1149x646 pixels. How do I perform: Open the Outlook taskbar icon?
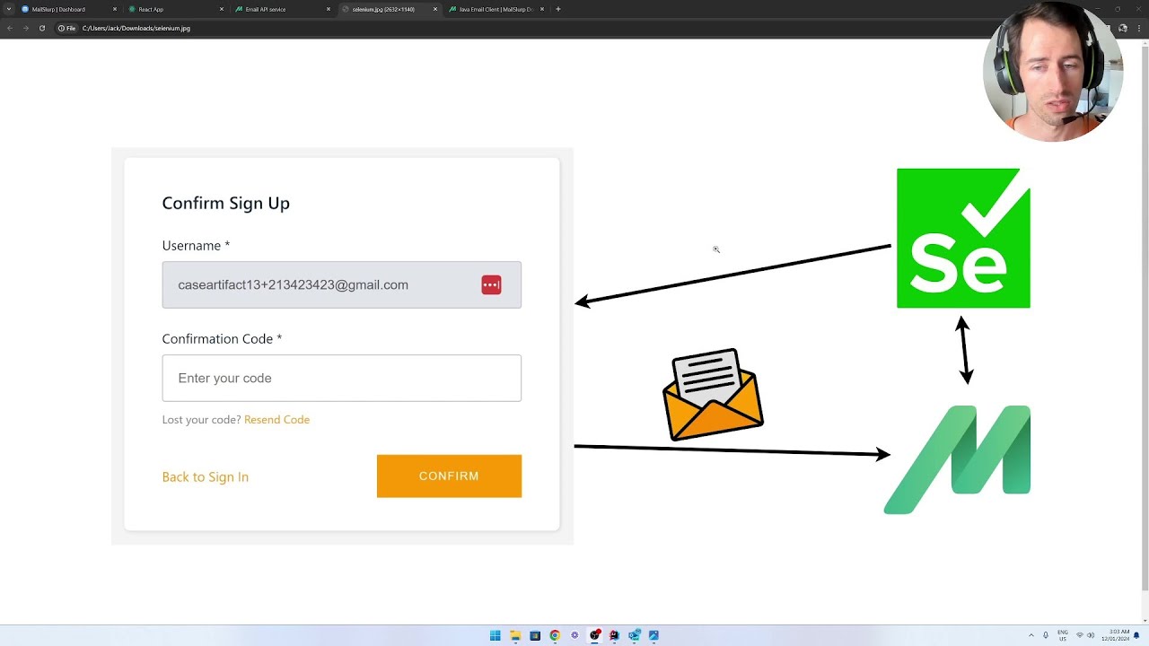pos(634,635)
